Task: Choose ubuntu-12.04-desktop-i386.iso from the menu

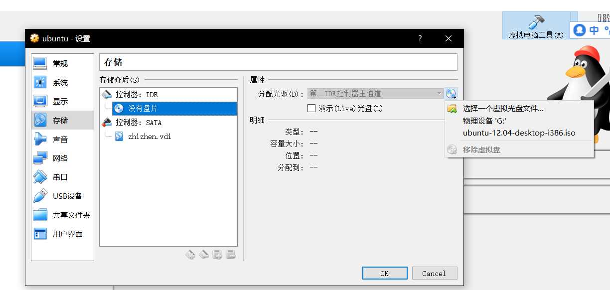Action: [x=519, y=133]
